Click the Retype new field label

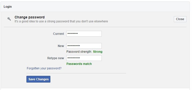pos(56,58)
